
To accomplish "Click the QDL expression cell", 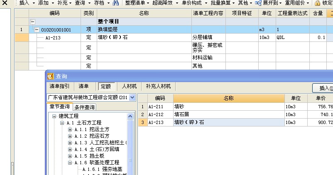I will 293,38.
